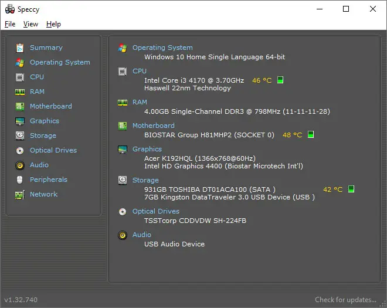
Task: Click the CPU heading link in main panel
Action: tap(140, 71)
